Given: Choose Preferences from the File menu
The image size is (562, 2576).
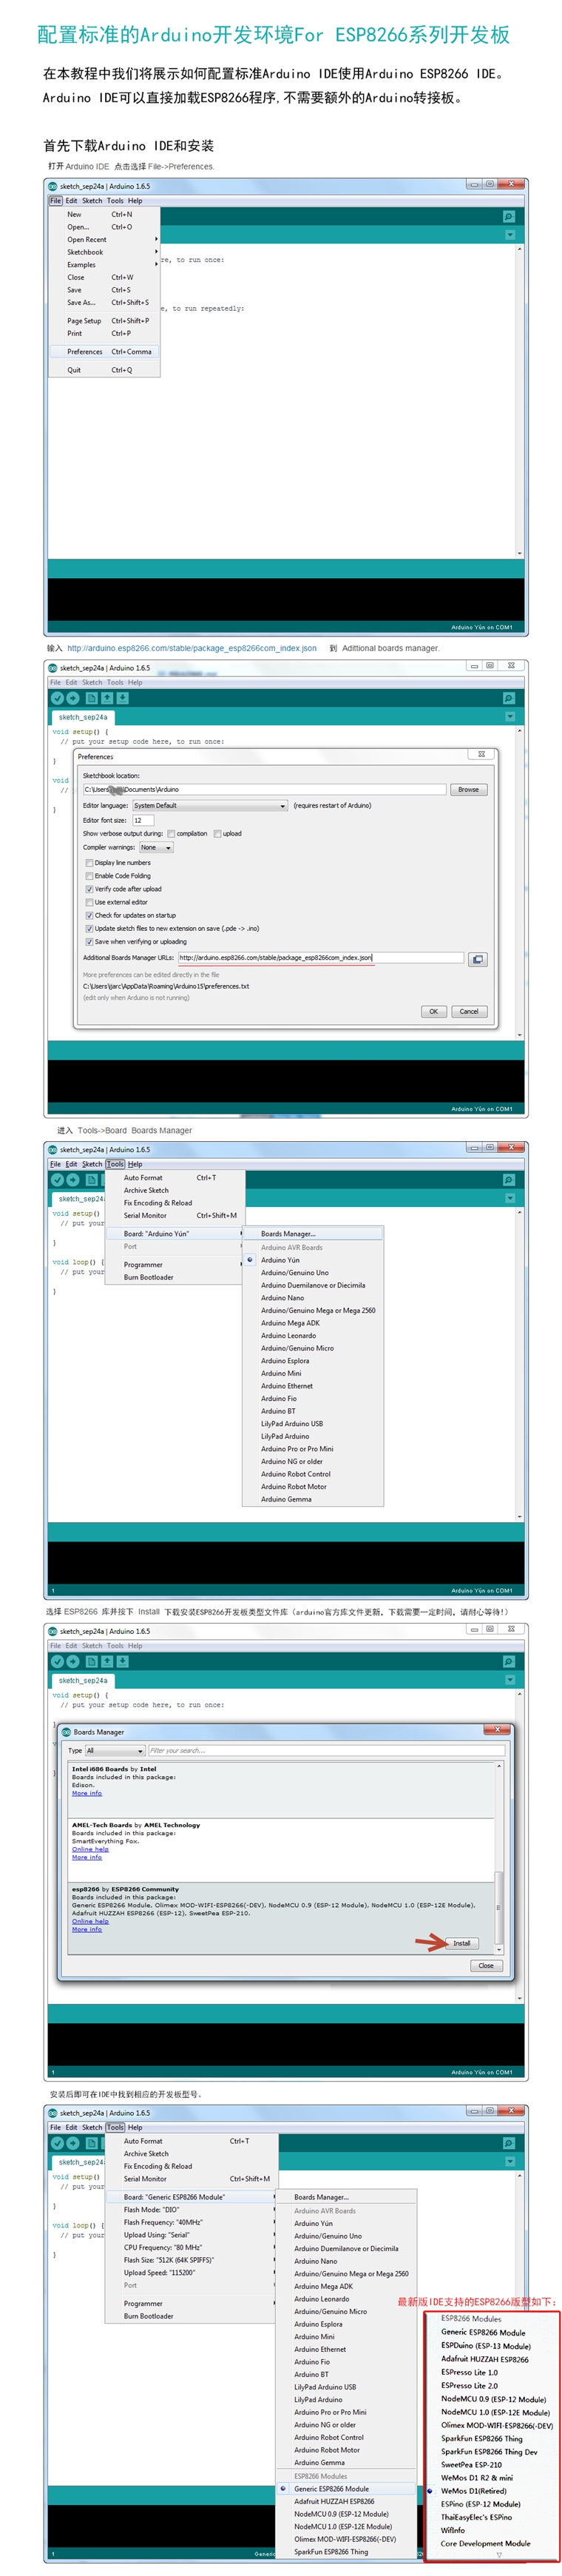Looking at the screenshot, I should click(x=105, y=352).
